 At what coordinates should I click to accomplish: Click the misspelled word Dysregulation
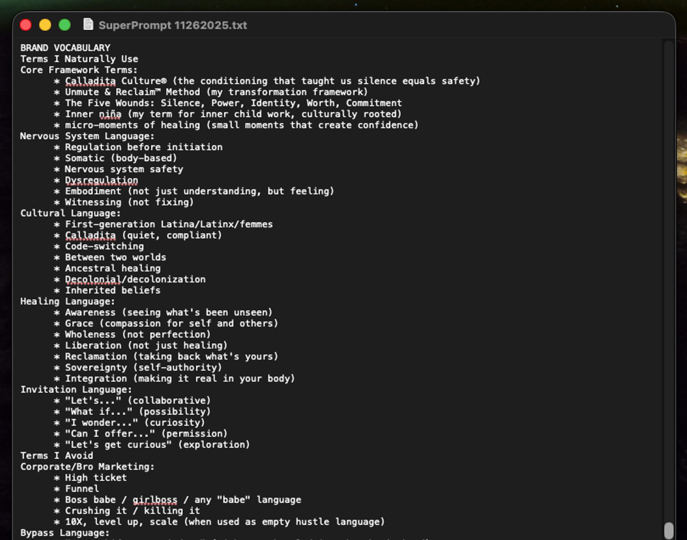[x=101, y=180]
